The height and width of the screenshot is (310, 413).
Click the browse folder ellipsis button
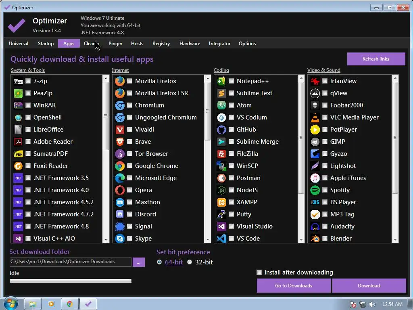point(139,262)
